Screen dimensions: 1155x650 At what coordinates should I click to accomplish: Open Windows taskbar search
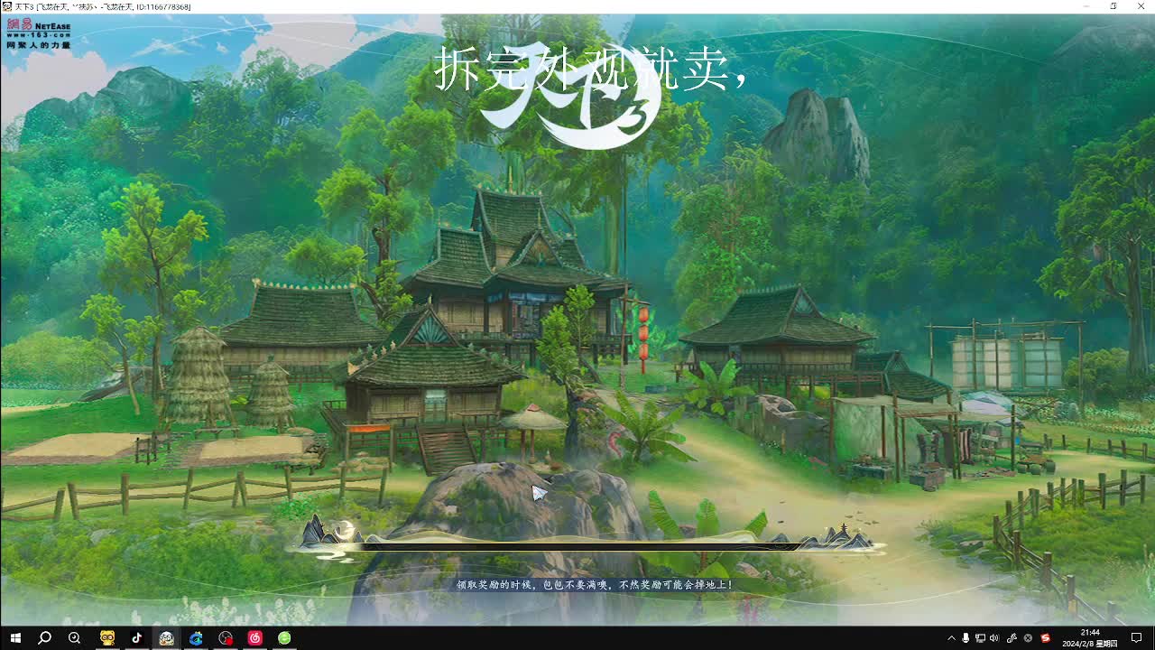pos(44,638)
